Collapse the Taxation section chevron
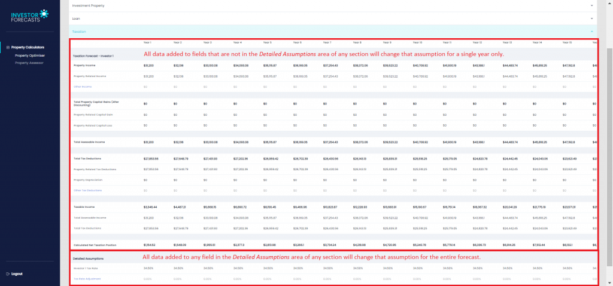613x286 pixels. click(x=591, y=31)
